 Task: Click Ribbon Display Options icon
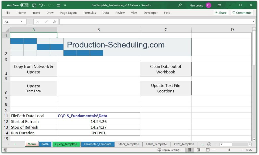219,5
